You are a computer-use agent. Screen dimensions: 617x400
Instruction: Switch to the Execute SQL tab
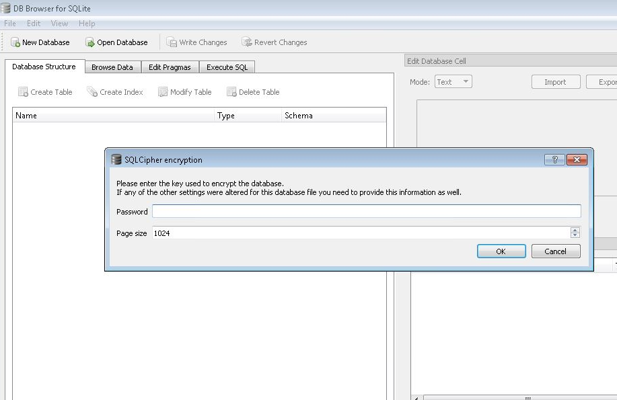[x=227, y=67]
